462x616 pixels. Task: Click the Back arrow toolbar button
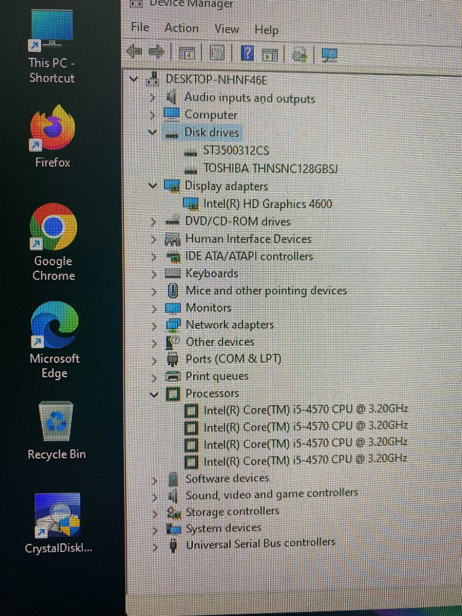134,53
